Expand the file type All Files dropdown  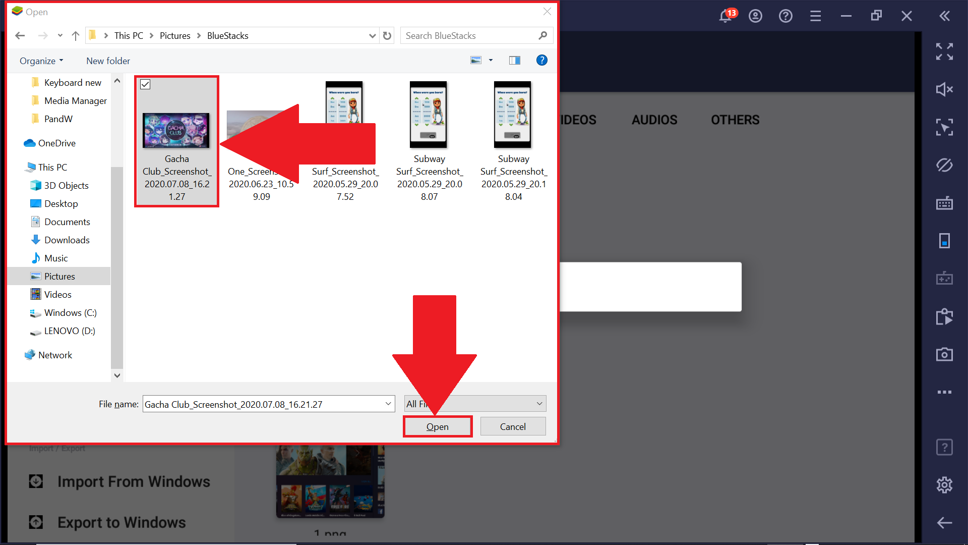tap(475, 403)
